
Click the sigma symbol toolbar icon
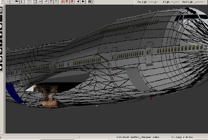click(x=22, y=1)
